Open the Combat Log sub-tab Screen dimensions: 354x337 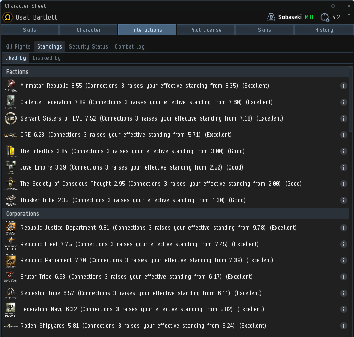pos(130,47)
